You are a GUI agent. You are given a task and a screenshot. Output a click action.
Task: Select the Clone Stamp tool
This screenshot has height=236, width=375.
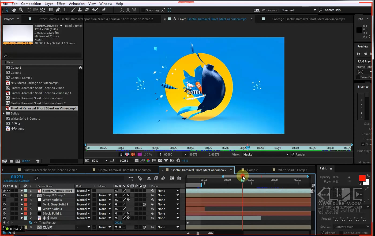tap(80, 10)
